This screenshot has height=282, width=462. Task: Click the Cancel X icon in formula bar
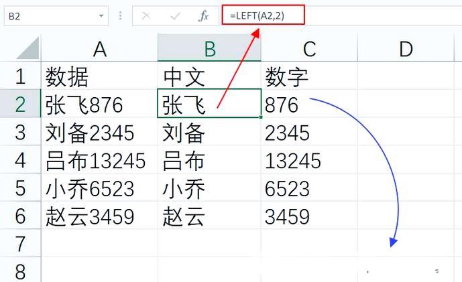(x=146, y=15)
